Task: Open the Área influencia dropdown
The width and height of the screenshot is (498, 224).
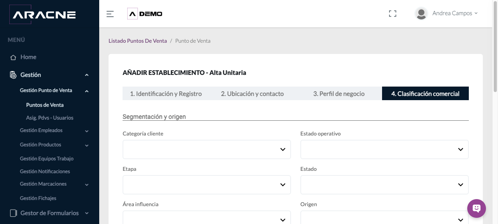Action: pyautogui.click(x=207, y=217)
